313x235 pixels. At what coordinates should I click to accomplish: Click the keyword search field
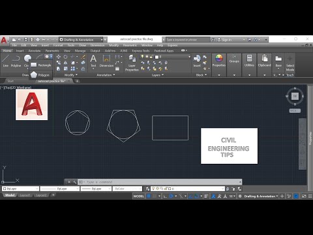click(x=188, y=40)
